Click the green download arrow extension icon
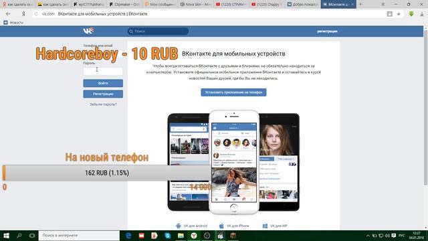 coord(411,13)
